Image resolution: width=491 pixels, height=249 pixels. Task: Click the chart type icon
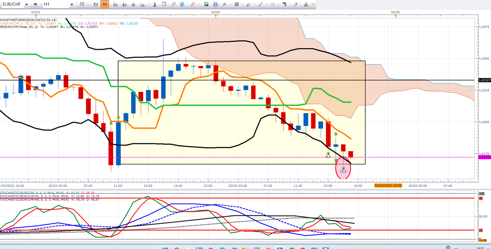pos(82,4)
